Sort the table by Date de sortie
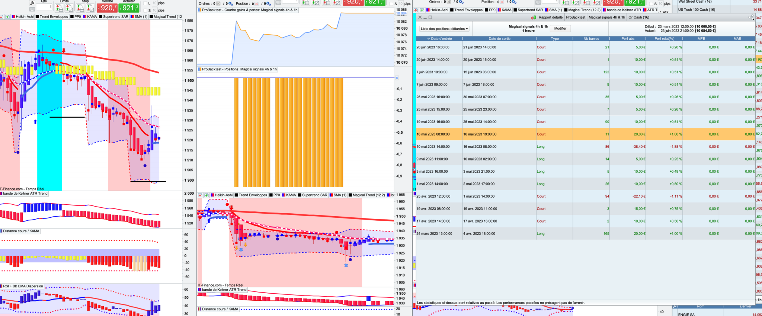762x316 pixels. pyautogui.click(x=499, y=39)
